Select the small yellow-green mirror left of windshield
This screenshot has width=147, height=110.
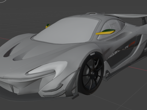[48, 26]
